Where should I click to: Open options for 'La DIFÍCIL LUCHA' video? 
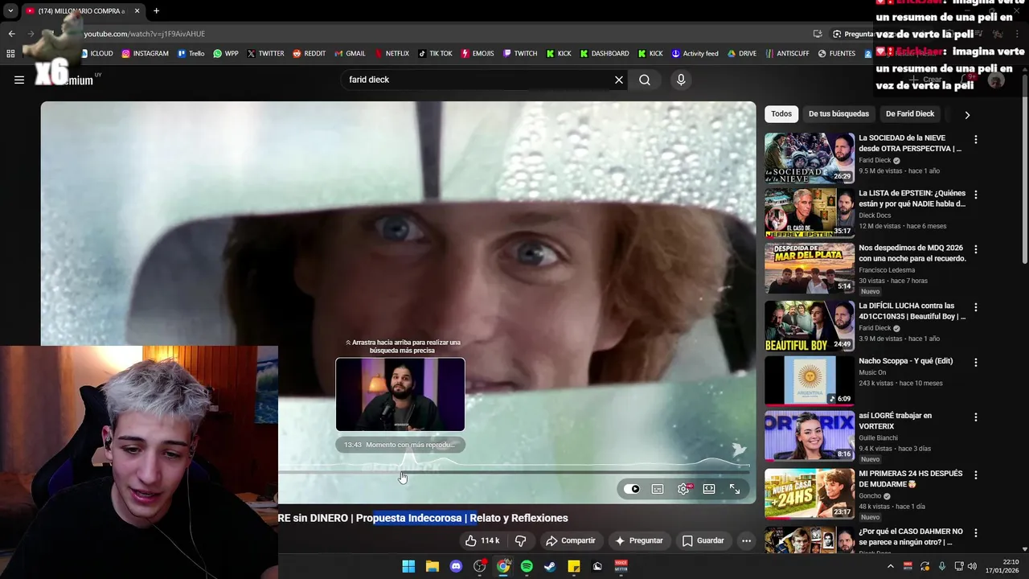tap(976, 307)
